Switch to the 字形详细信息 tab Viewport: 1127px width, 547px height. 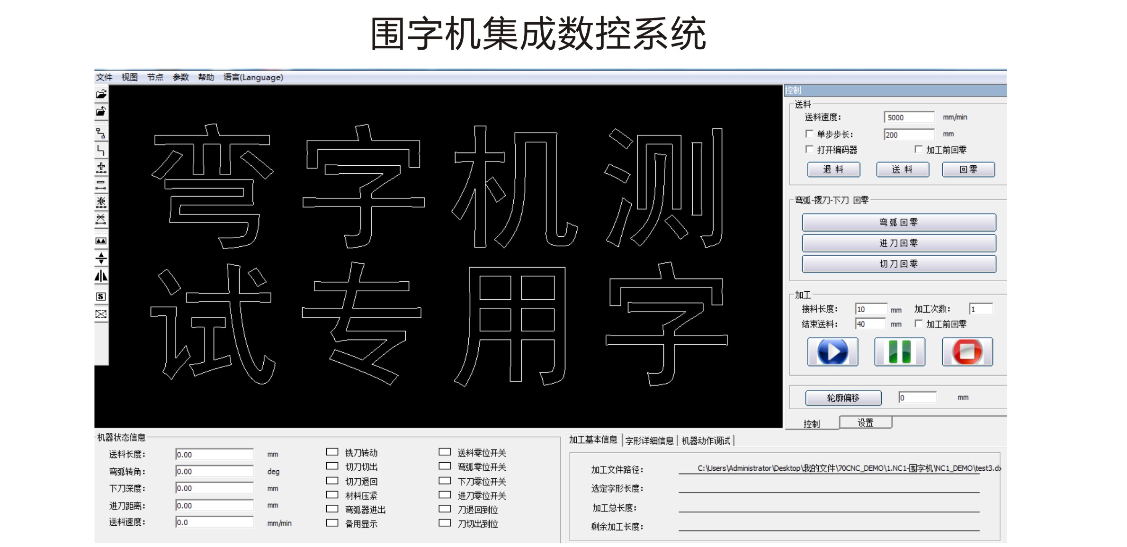point(649,441)
